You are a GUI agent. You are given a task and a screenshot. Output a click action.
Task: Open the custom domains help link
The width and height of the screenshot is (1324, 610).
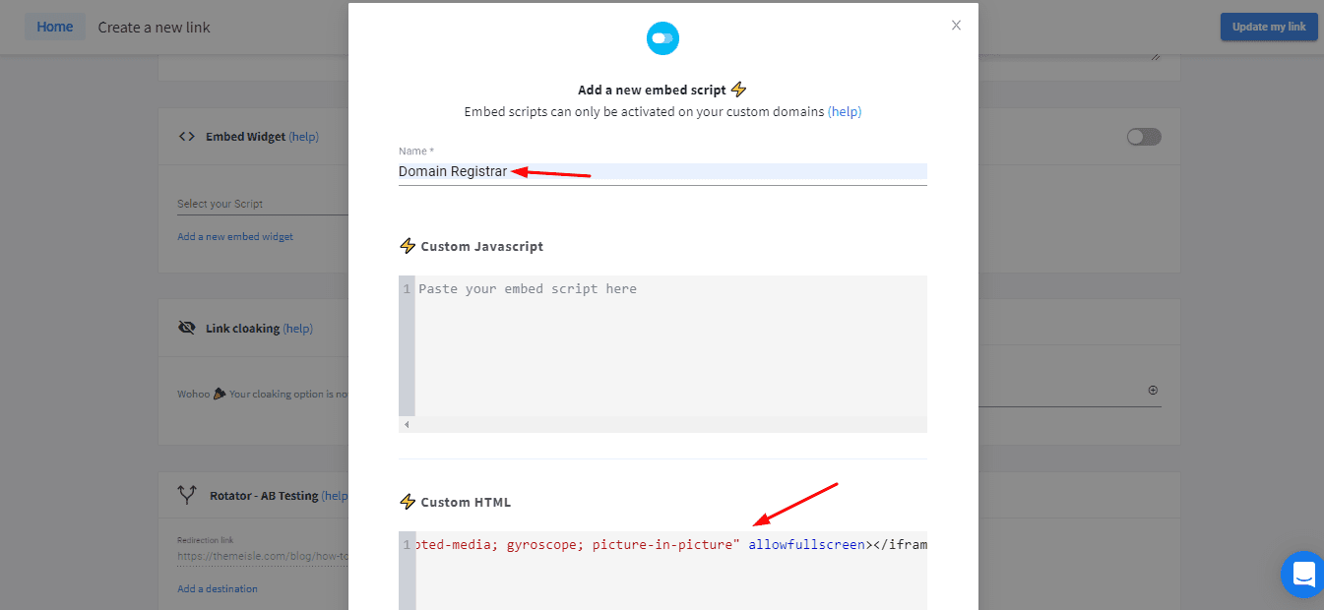[845, 112]
